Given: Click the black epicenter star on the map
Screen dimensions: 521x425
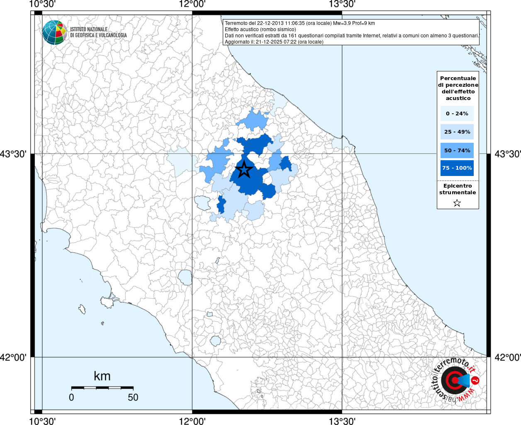Looking at the screenshot, I should [x=244, y=169].
